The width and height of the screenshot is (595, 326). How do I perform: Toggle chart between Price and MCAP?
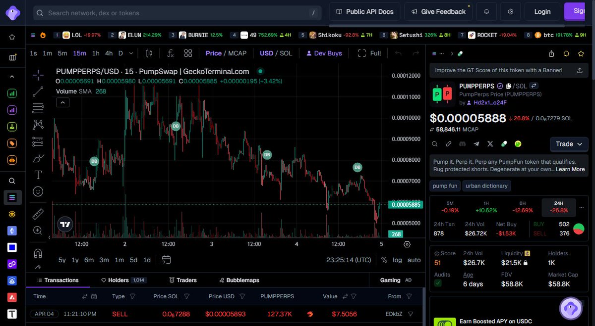[x=226, y=53]
